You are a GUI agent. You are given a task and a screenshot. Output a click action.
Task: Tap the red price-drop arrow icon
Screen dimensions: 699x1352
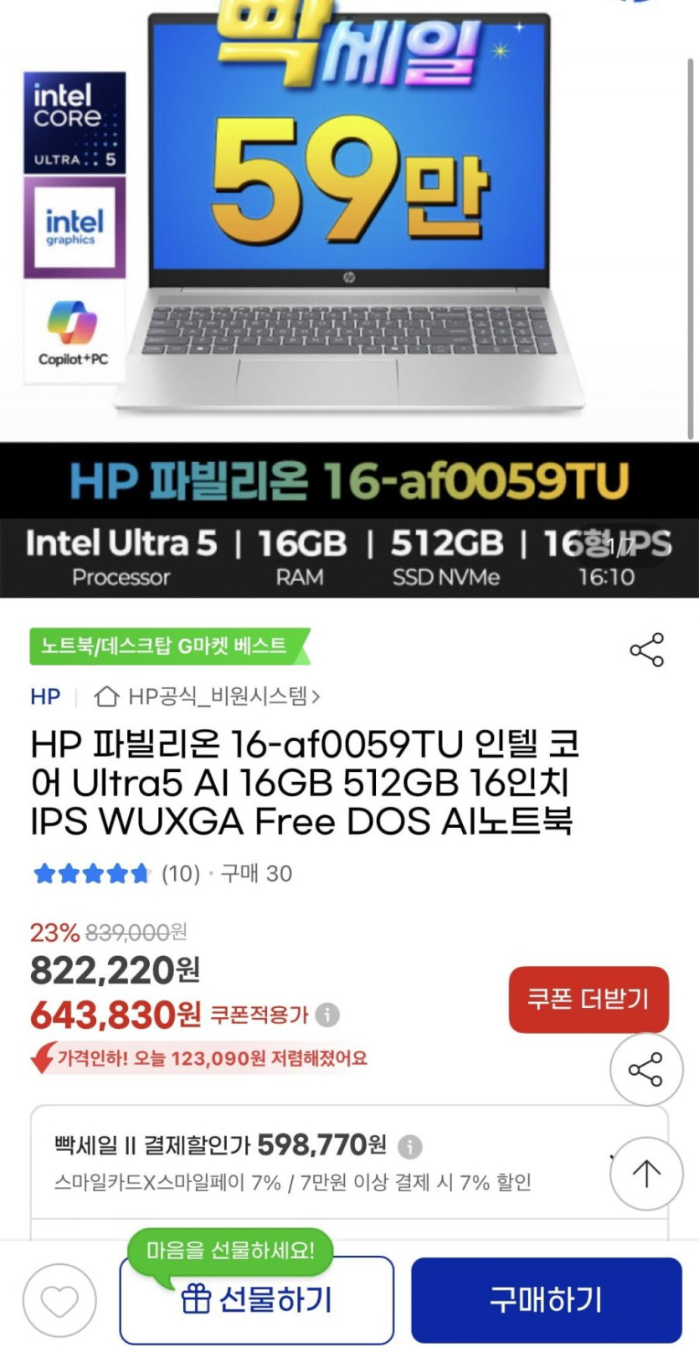(43, 1058)
